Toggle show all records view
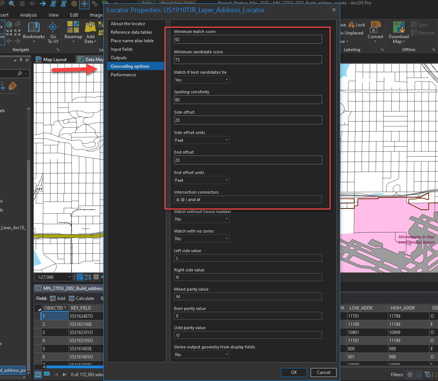Image resolution: width=438 pixels, height=381 pixels. pos(38,374)
